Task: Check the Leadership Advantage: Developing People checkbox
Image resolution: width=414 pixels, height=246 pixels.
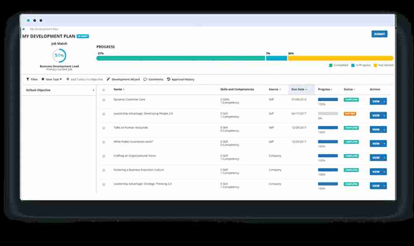Action: tap(104, 114)
